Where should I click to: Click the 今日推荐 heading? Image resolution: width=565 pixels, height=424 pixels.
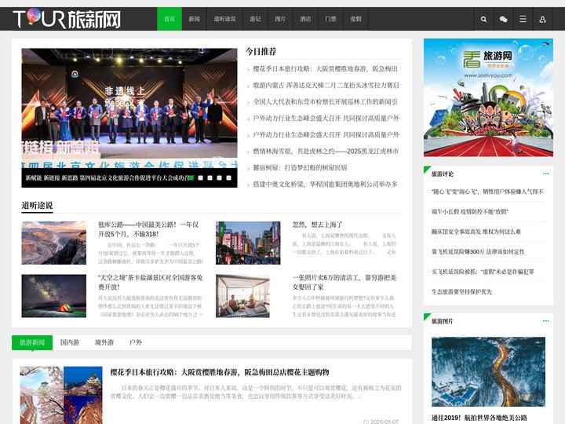(x=261, y=52)
